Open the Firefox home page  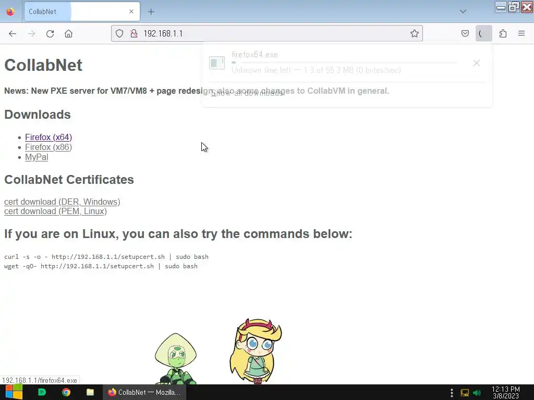tap(68, 34)
